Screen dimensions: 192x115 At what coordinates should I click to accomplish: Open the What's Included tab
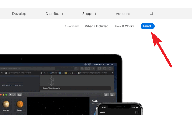coord(97,26)
